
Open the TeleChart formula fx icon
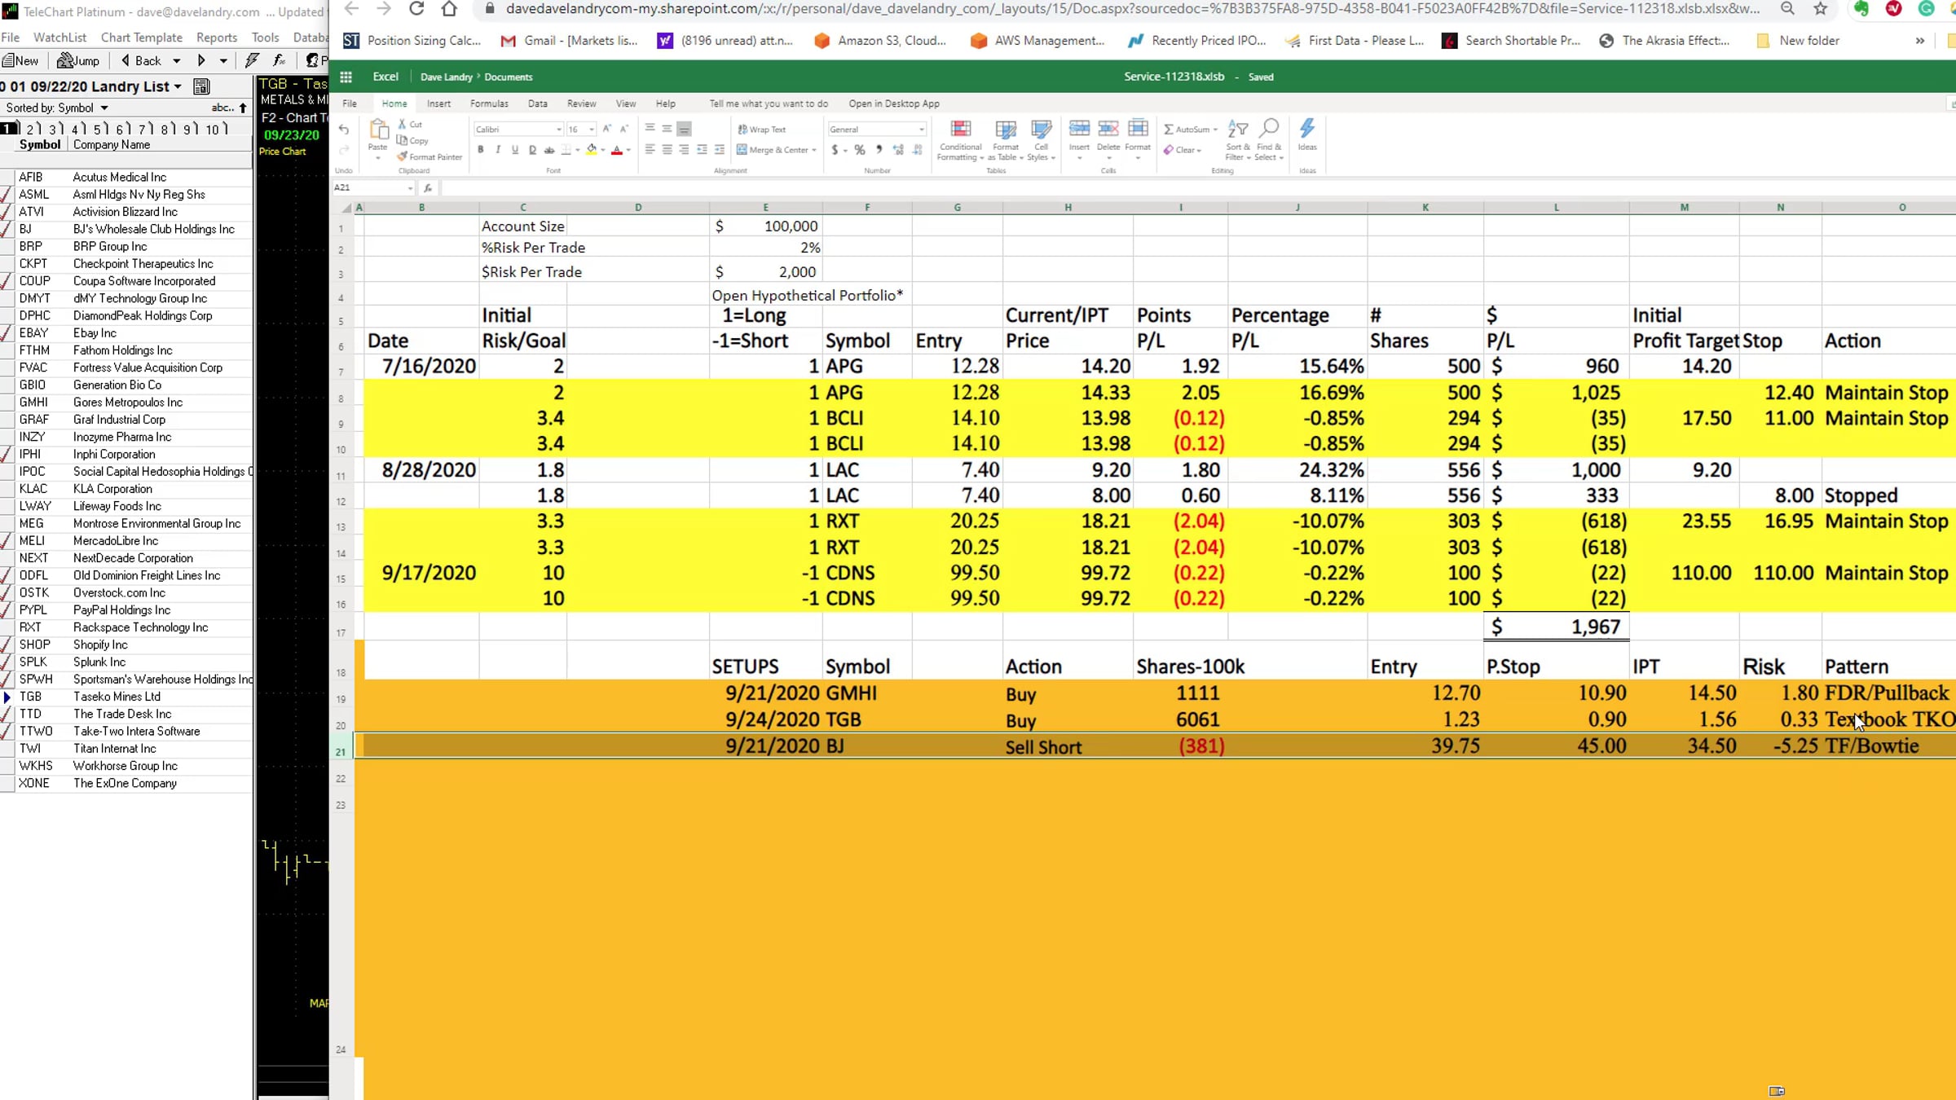279,60
